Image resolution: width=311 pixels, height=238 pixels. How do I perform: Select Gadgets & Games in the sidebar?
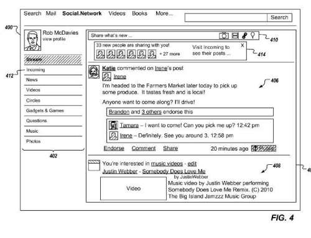[x=53, y=110]
